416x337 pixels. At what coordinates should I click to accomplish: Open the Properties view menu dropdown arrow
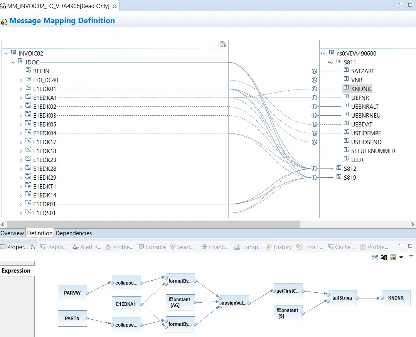pos(411,256)
